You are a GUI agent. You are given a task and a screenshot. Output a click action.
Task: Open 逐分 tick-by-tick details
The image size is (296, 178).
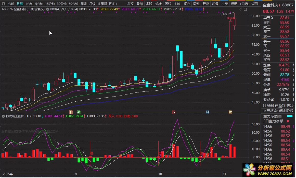187,4
